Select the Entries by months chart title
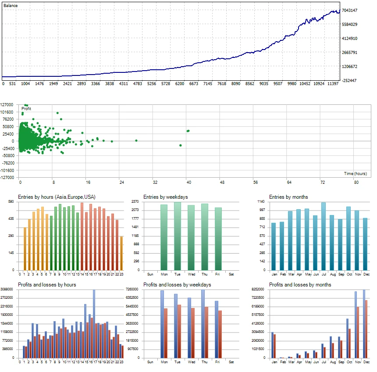This screenshot has height=372, width=377. tap(288, 197)
